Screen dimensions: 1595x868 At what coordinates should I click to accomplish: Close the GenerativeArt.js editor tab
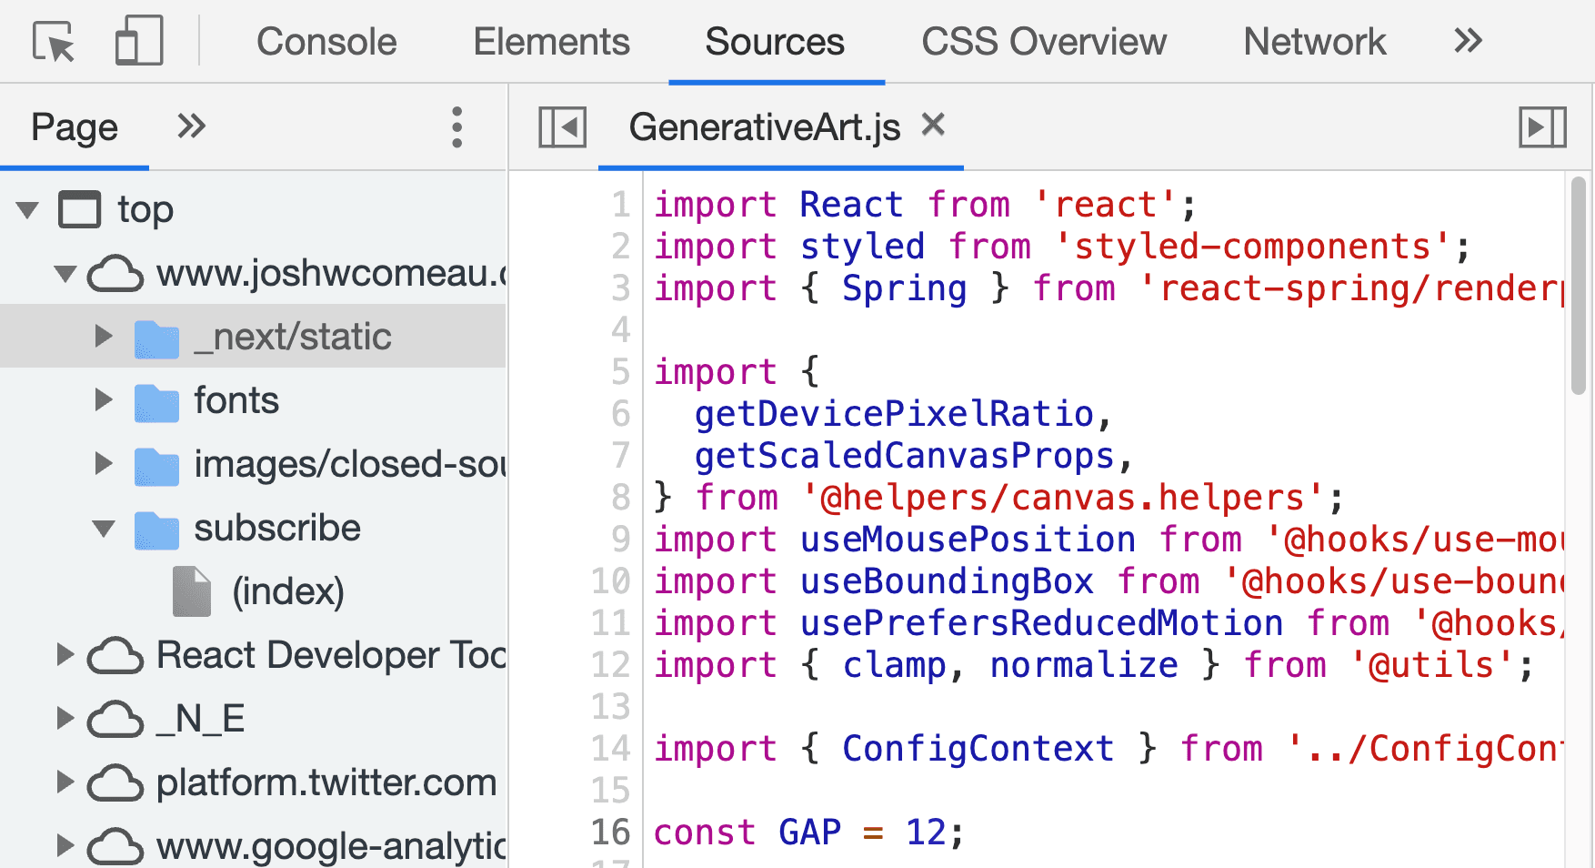point(932,126)
